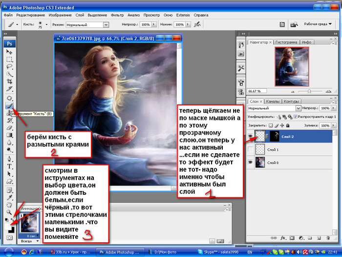Open the Файл menu
Viewport: 342px width, 257px height.
click(x=8, y=15)
